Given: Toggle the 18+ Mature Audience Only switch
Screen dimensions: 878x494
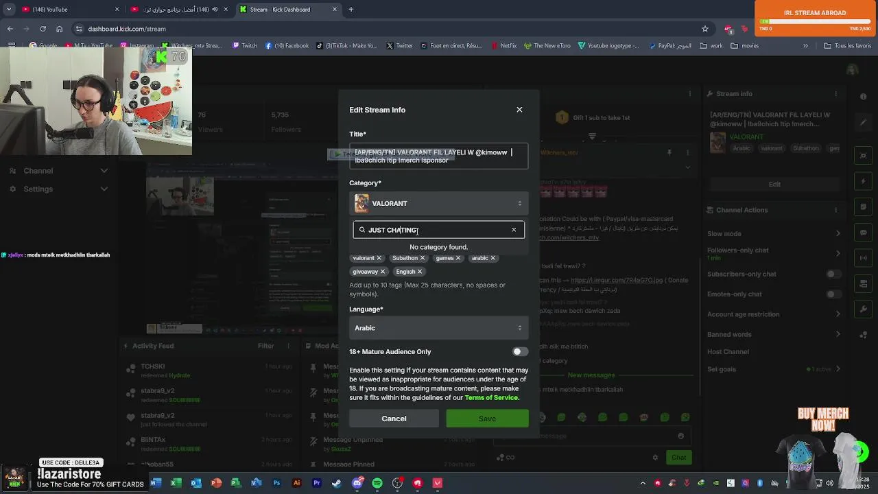Looking at the screenshot, I should tap(520, 352).
